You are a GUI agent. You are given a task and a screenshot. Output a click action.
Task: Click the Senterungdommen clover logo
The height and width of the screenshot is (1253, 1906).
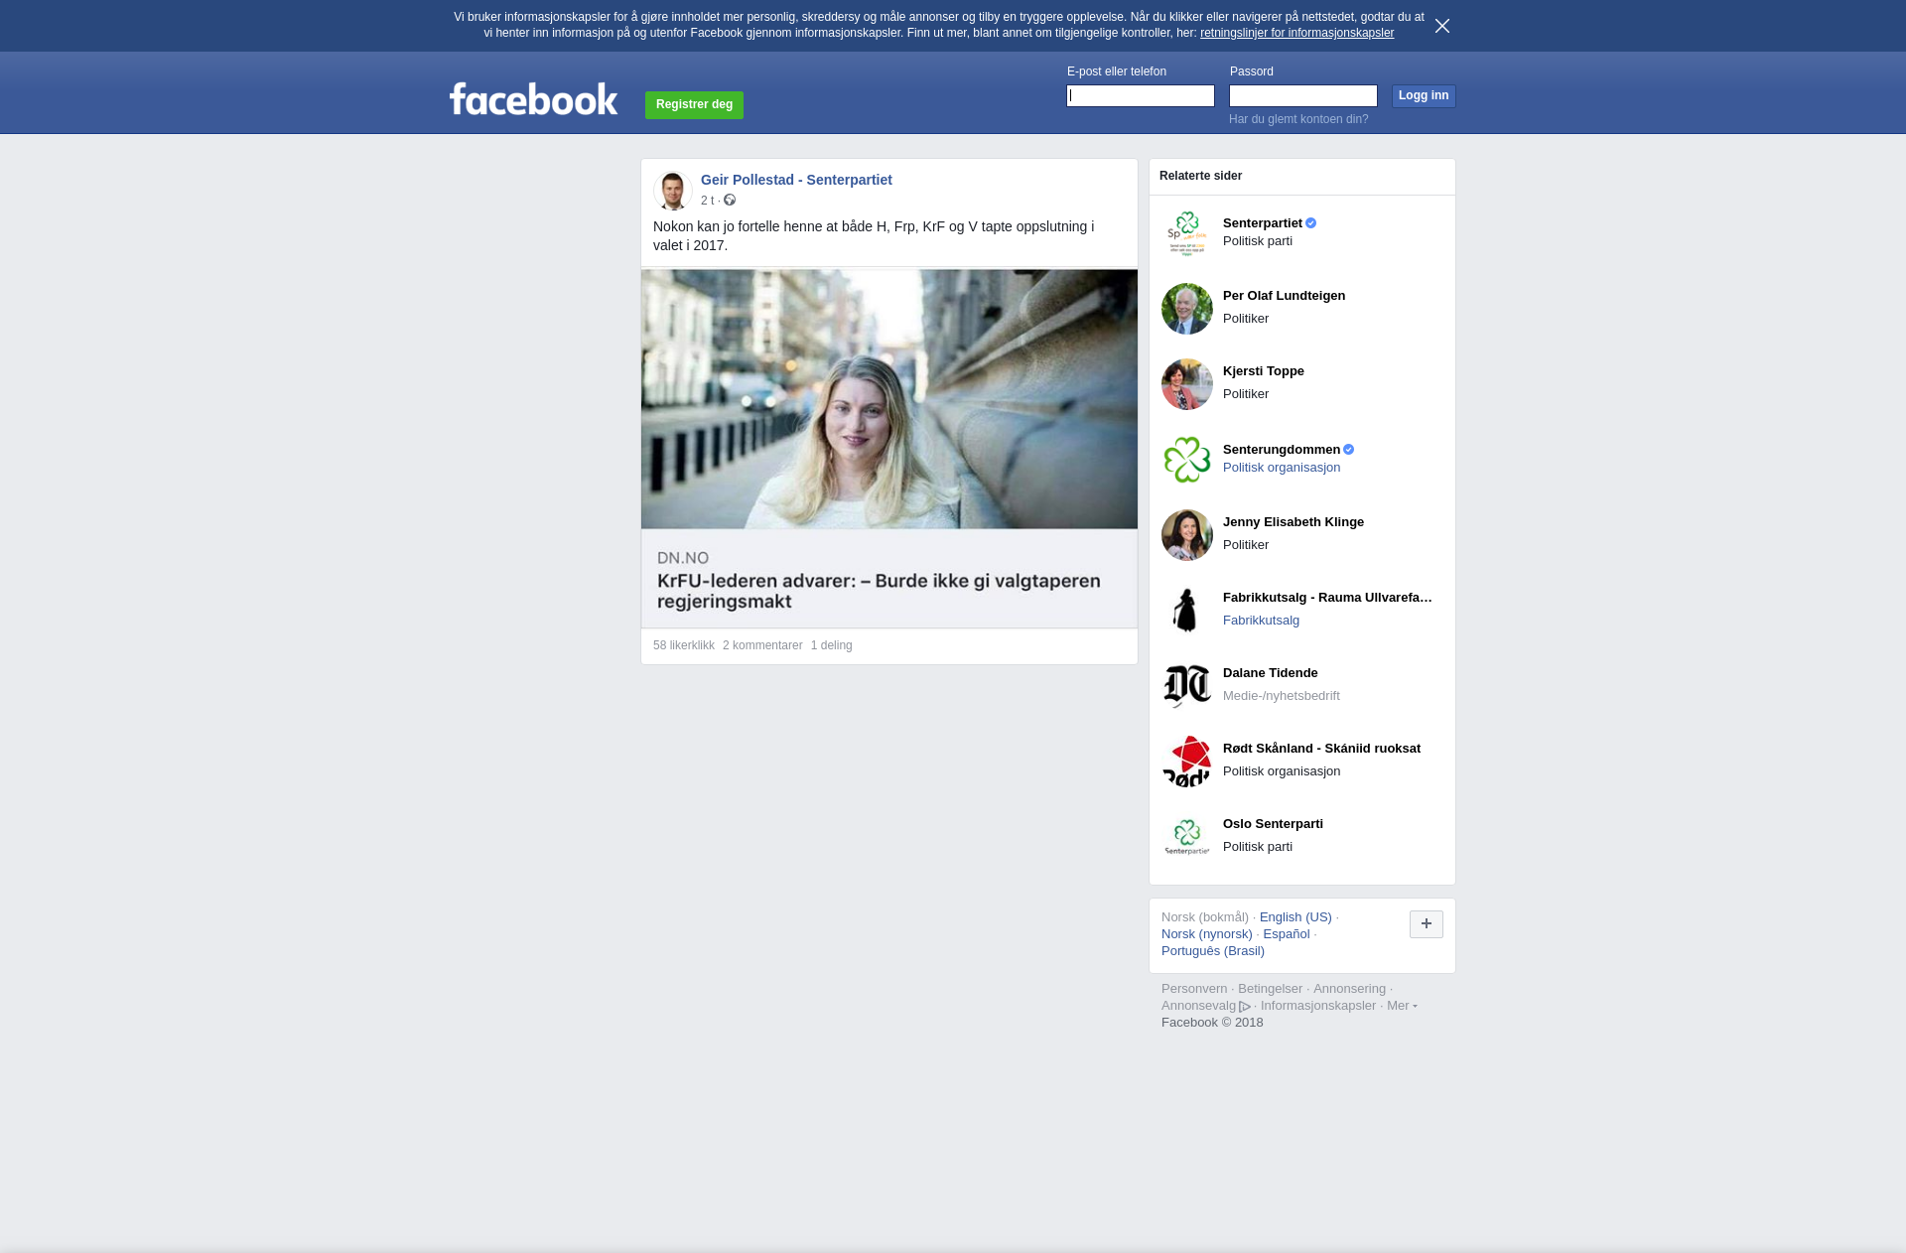[x=1187, y=460]
